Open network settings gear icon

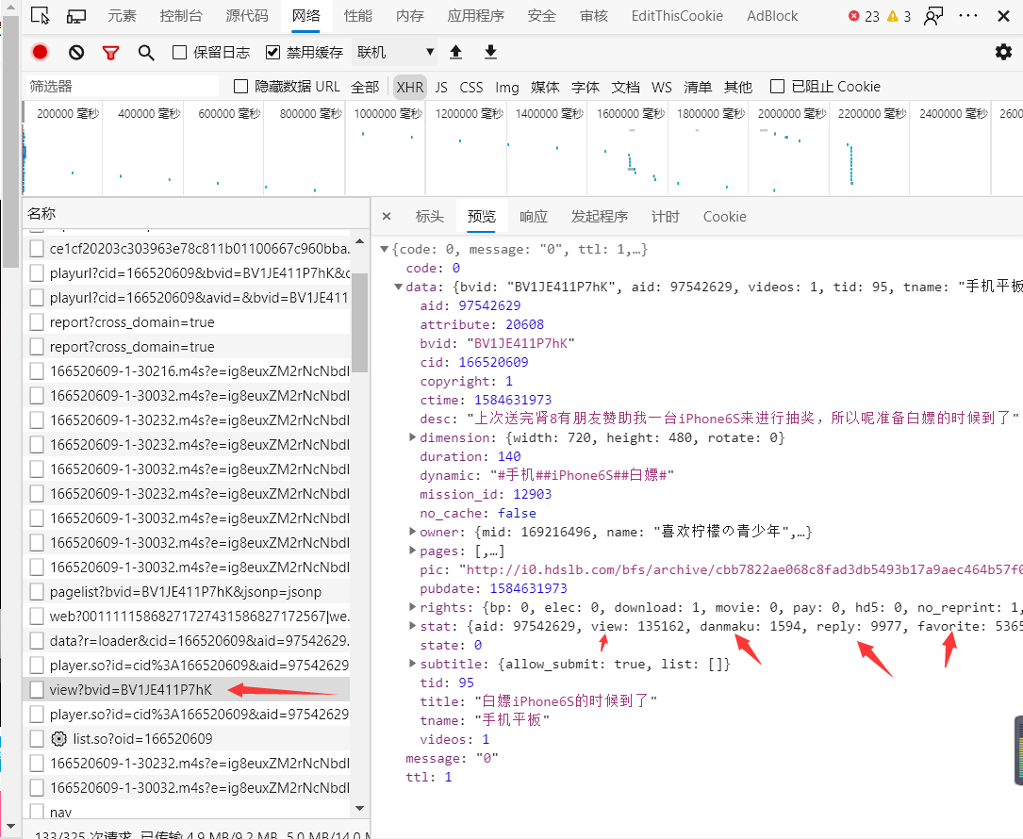(x=1003, y=52)
